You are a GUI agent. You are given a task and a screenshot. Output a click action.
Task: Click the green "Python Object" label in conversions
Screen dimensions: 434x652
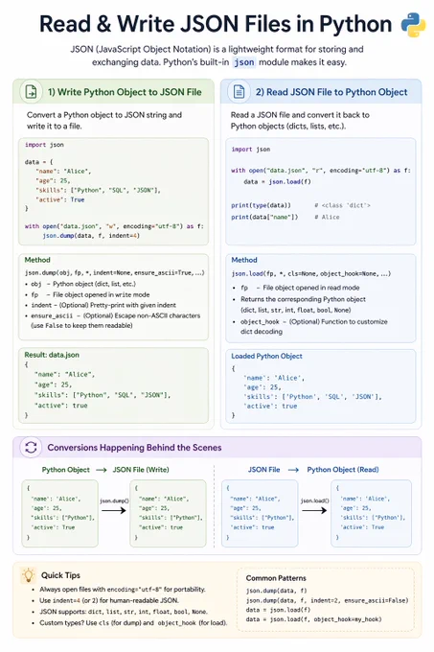tap(65, 470)
